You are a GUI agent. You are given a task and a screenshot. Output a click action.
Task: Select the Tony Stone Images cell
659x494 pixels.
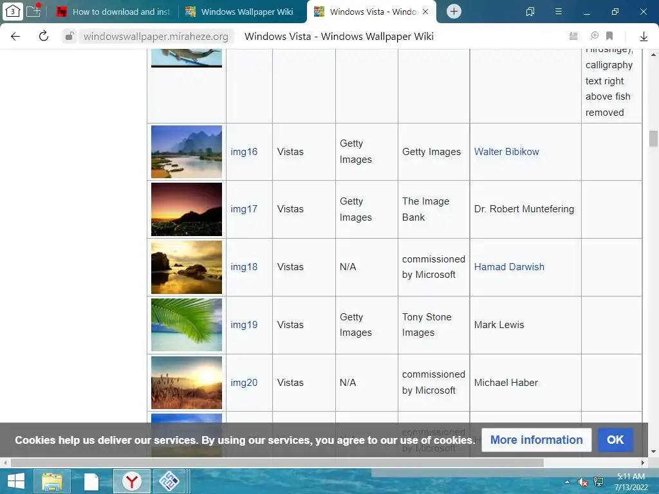tap(434, 325)
